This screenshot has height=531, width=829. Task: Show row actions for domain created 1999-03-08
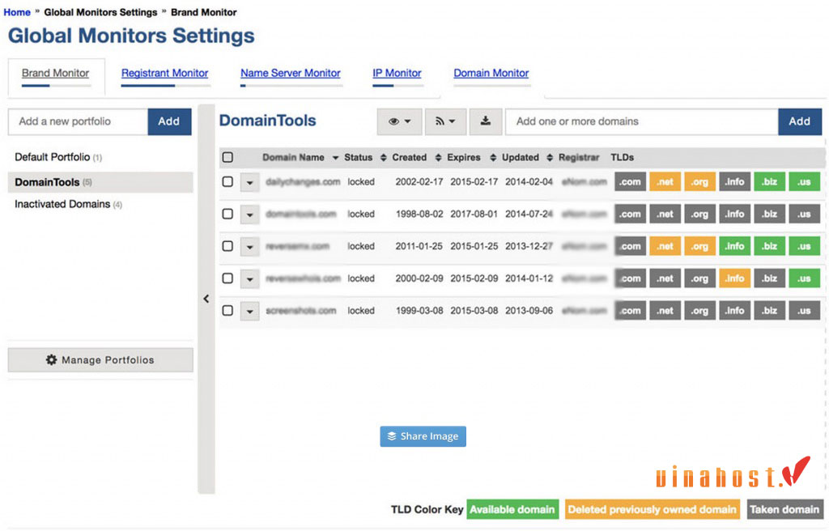tap(249, 312)
